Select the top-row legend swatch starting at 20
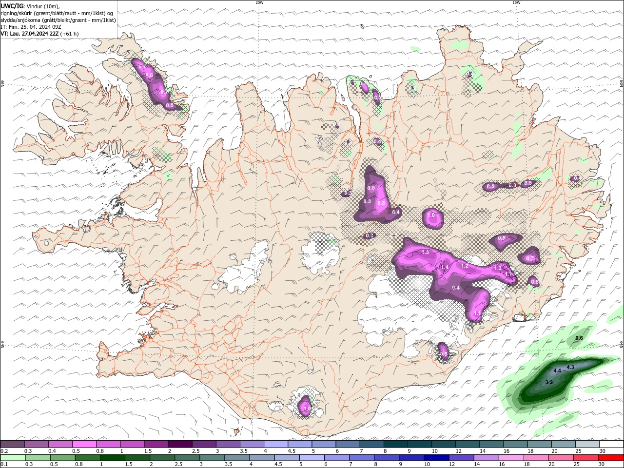The height and width of the screenshot is (468, 624). [x=564, y=444]
